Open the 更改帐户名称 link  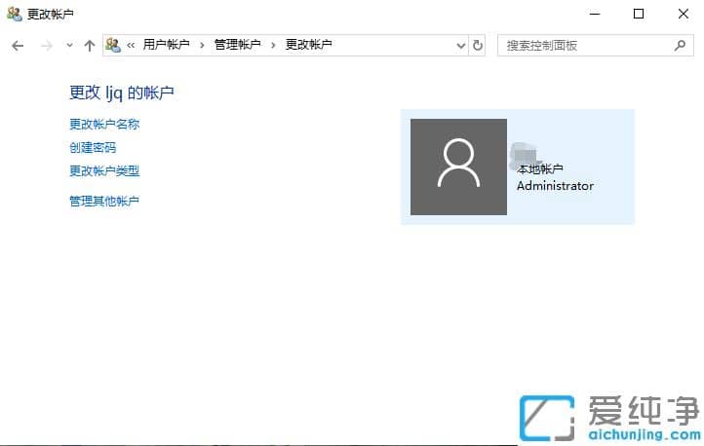104,125
